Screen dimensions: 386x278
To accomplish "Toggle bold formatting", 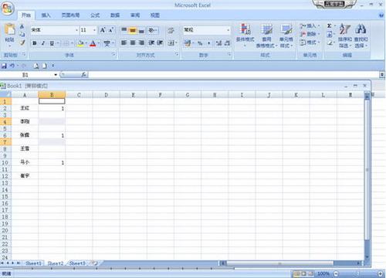I will click(x=35, y=43).
